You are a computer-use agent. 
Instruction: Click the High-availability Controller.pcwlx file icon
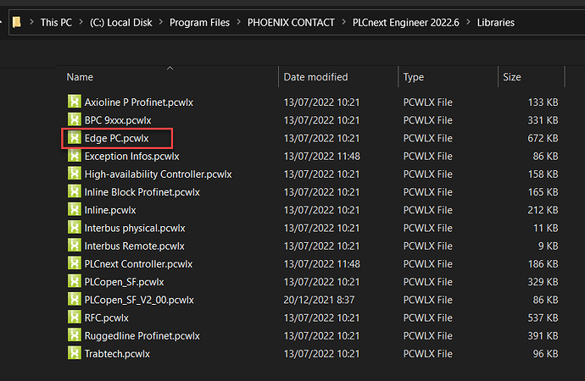[75, 174]
